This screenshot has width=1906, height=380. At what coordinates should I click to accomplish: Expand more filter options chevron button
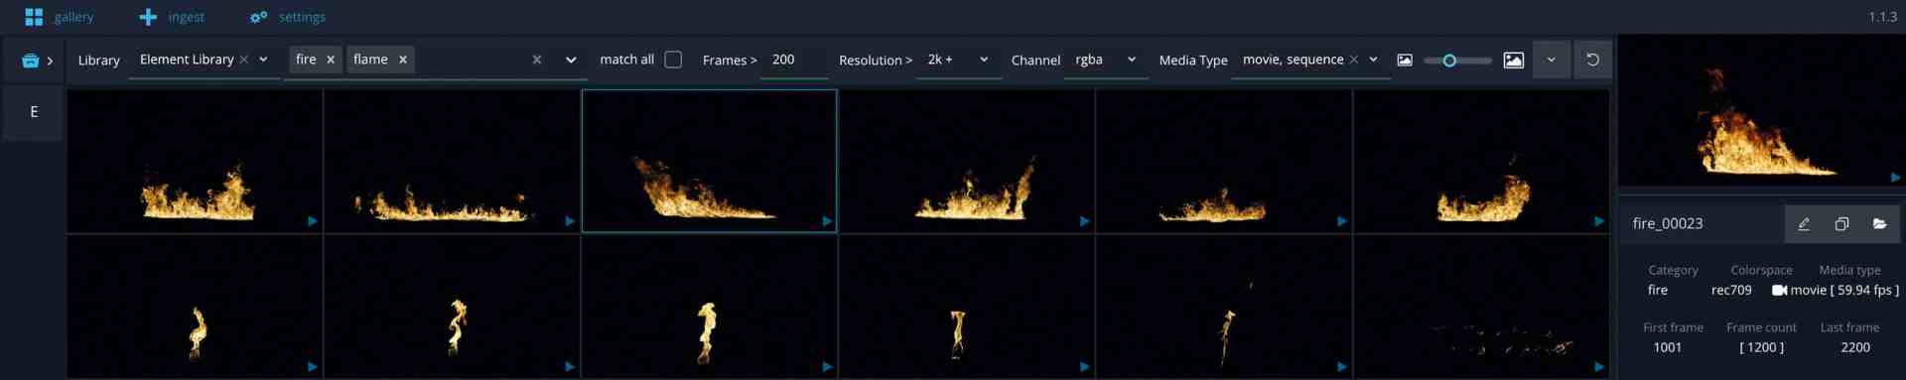[x=1552, y=60]
